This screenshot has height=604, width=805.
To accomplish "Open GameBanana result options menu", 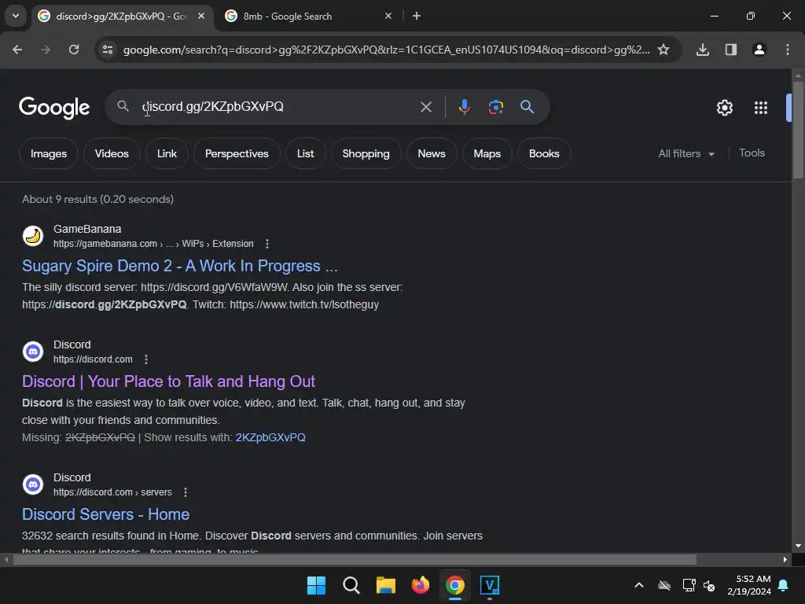I will pos(267,244).
